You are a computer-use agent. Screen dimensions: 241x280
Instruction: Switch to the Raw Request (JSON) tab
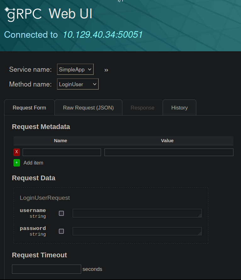click(88, 108)
